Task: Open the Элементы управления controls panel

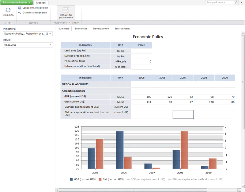Action: [x=66, y=13]
